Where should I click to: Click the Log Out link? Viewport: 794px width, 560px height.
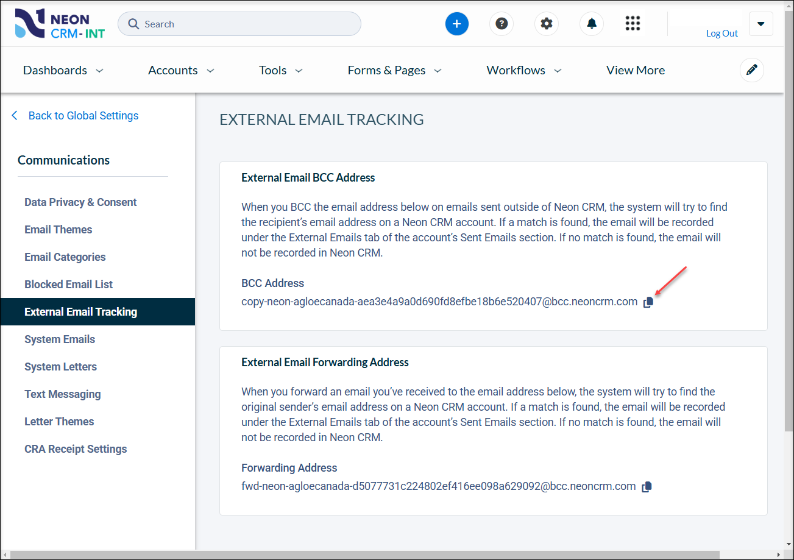coord(722,34)
